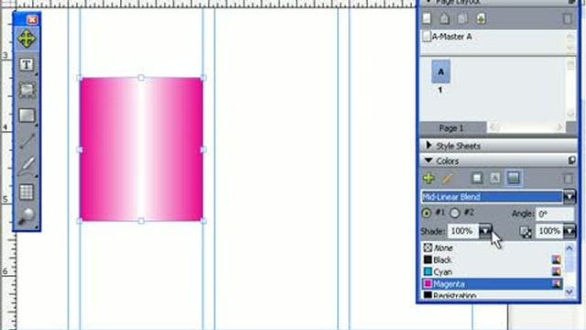Image resolution: width=586 pixels, height=330 pixels.
Task: Click the Page Layout delete trash icon
Action: point(568,18)
